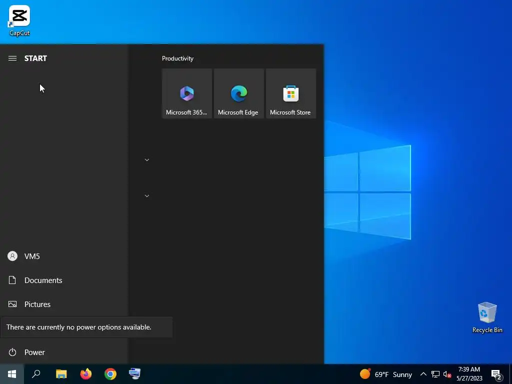Click the START title text
512x384 pixels.
(x=35, y=58)
